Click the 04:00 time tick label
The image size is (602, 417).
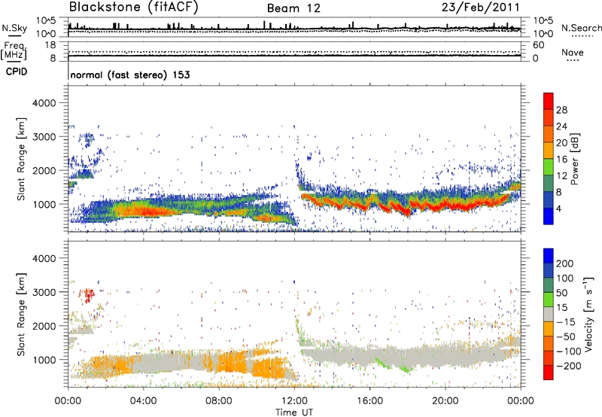coord(143,401)
